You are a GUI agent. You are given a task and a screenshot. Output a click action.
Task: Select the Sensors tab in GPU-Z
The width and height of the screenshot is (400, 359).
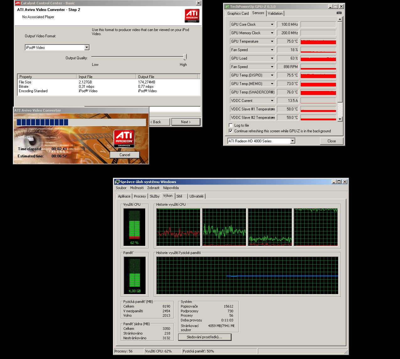pyautogui.click(x=258, y=13)
